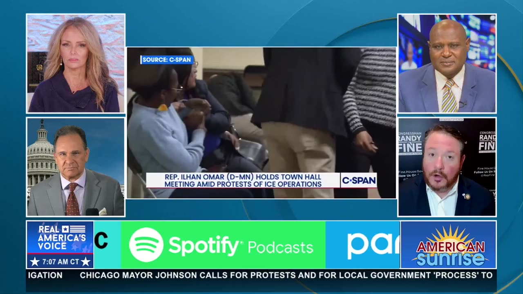Click the 'Spotify Podcasts' banner text
The image size is (523, 294).
[x=241, y=246]
